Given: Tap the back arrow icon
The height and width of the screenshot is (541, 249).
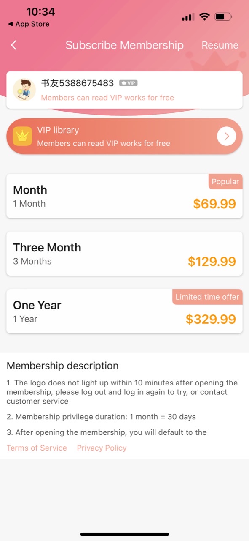Looking at the screenshot, I should point(14,45).
